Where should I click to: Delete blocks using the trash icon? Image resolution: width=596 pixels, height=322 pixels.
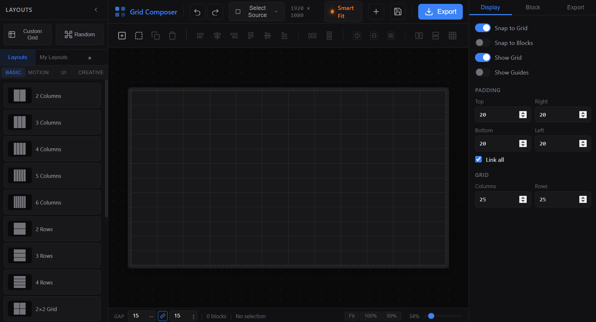coord(172,36)
